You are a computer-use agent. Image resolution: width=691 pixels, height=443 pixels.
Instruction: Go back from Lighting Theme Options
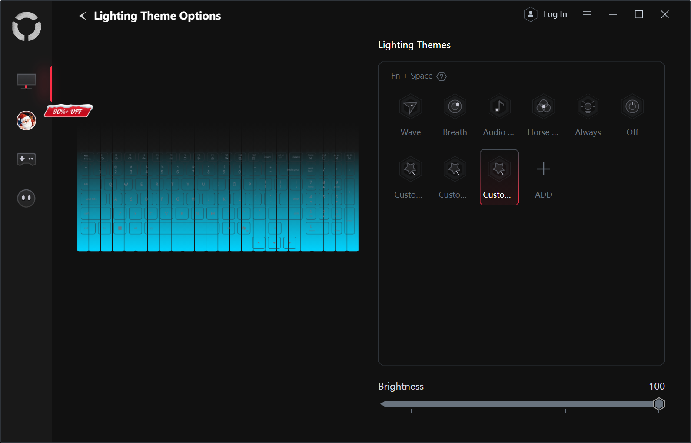coord(83,16)
